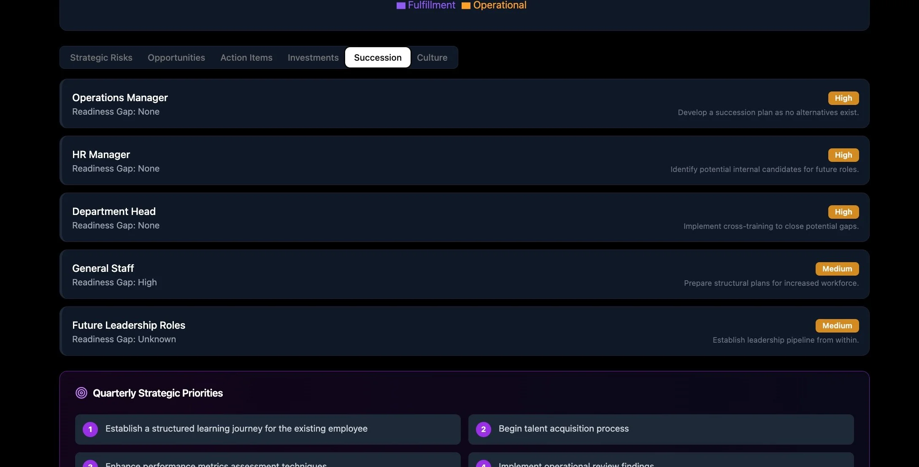The height and width of the screenshot is (467, 919).
Task: Click the Begin talent acquisition process priority
Action: point(563,429)
